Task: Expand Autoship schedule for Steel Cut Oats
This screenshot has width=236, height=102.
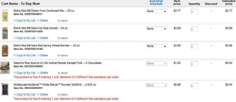Action: (x=156, y=29)
